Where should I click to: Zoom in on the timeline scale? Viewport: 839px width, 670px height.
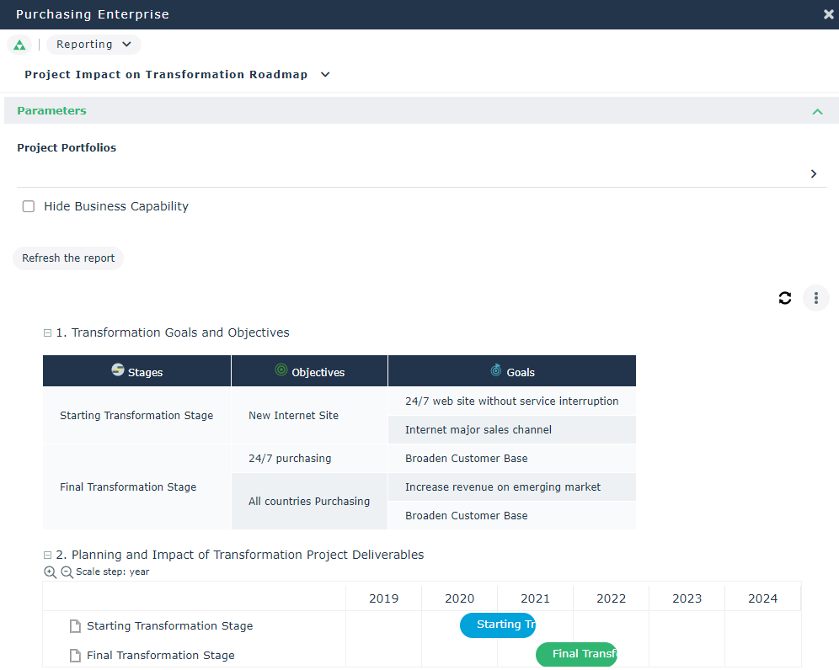[51, 572]
